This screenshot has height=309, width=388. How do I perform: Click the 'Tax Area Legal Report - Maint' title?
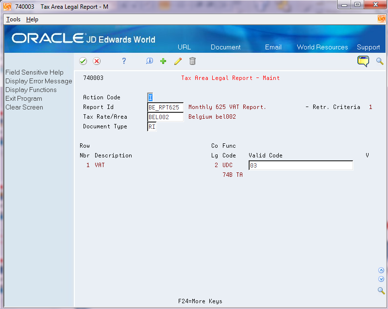click(x=230, y=78)
